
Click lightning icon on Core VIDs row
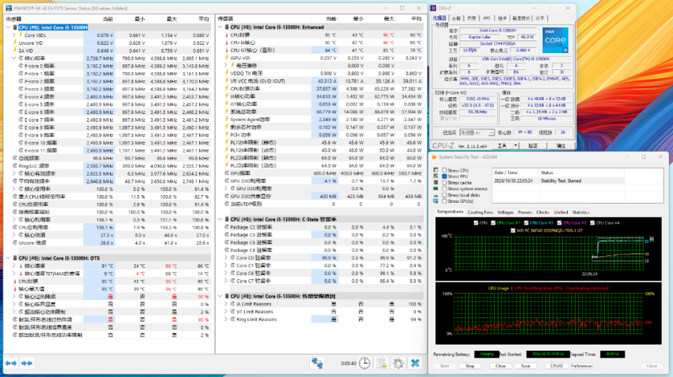point(20,35)
